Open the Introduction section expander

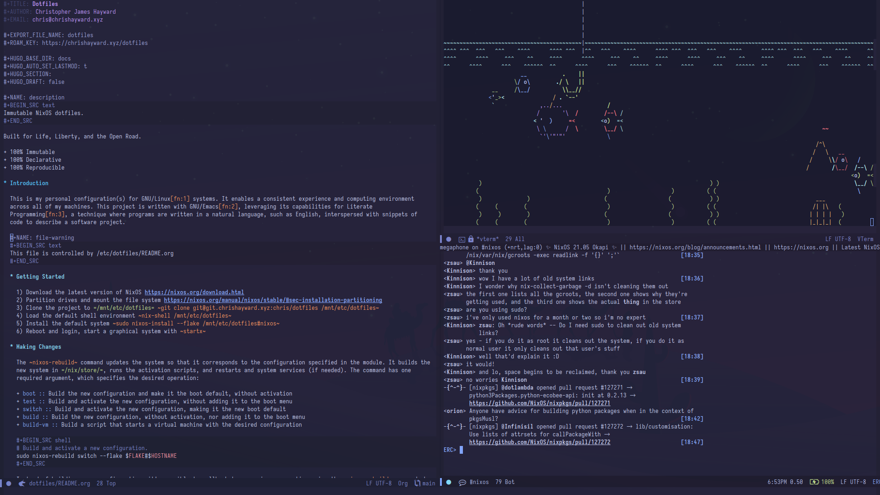pyautogui.click(x=5, y=182)
